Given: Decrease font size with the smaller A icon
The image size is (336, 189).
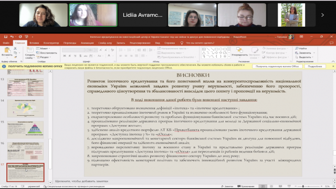Looking at the screenshot, I should click(106, 50).
